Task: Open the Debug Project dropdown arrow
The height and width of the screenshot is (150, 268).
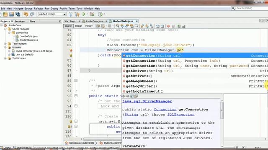Action: (x=96, y=14)
